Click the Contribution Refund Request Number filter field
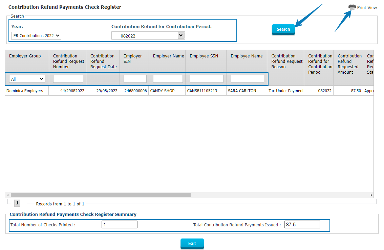The image size is (384, 250). 68,79
